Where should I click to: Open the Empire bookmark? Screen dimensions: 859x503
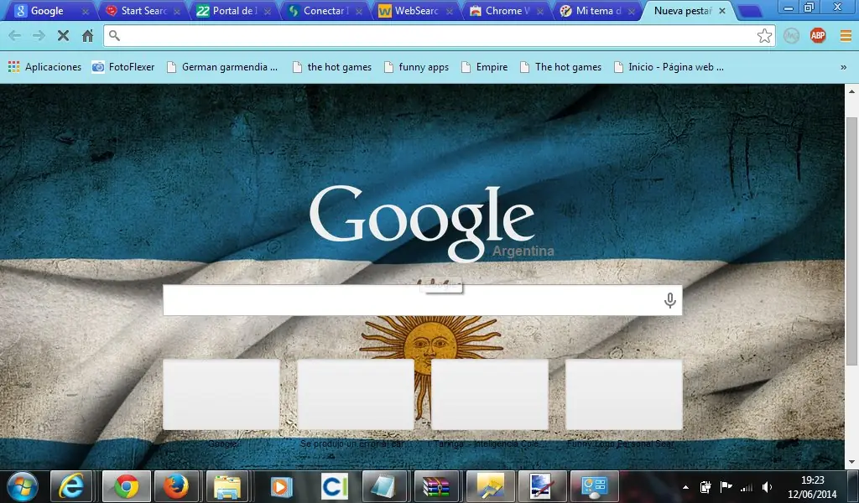484,67
